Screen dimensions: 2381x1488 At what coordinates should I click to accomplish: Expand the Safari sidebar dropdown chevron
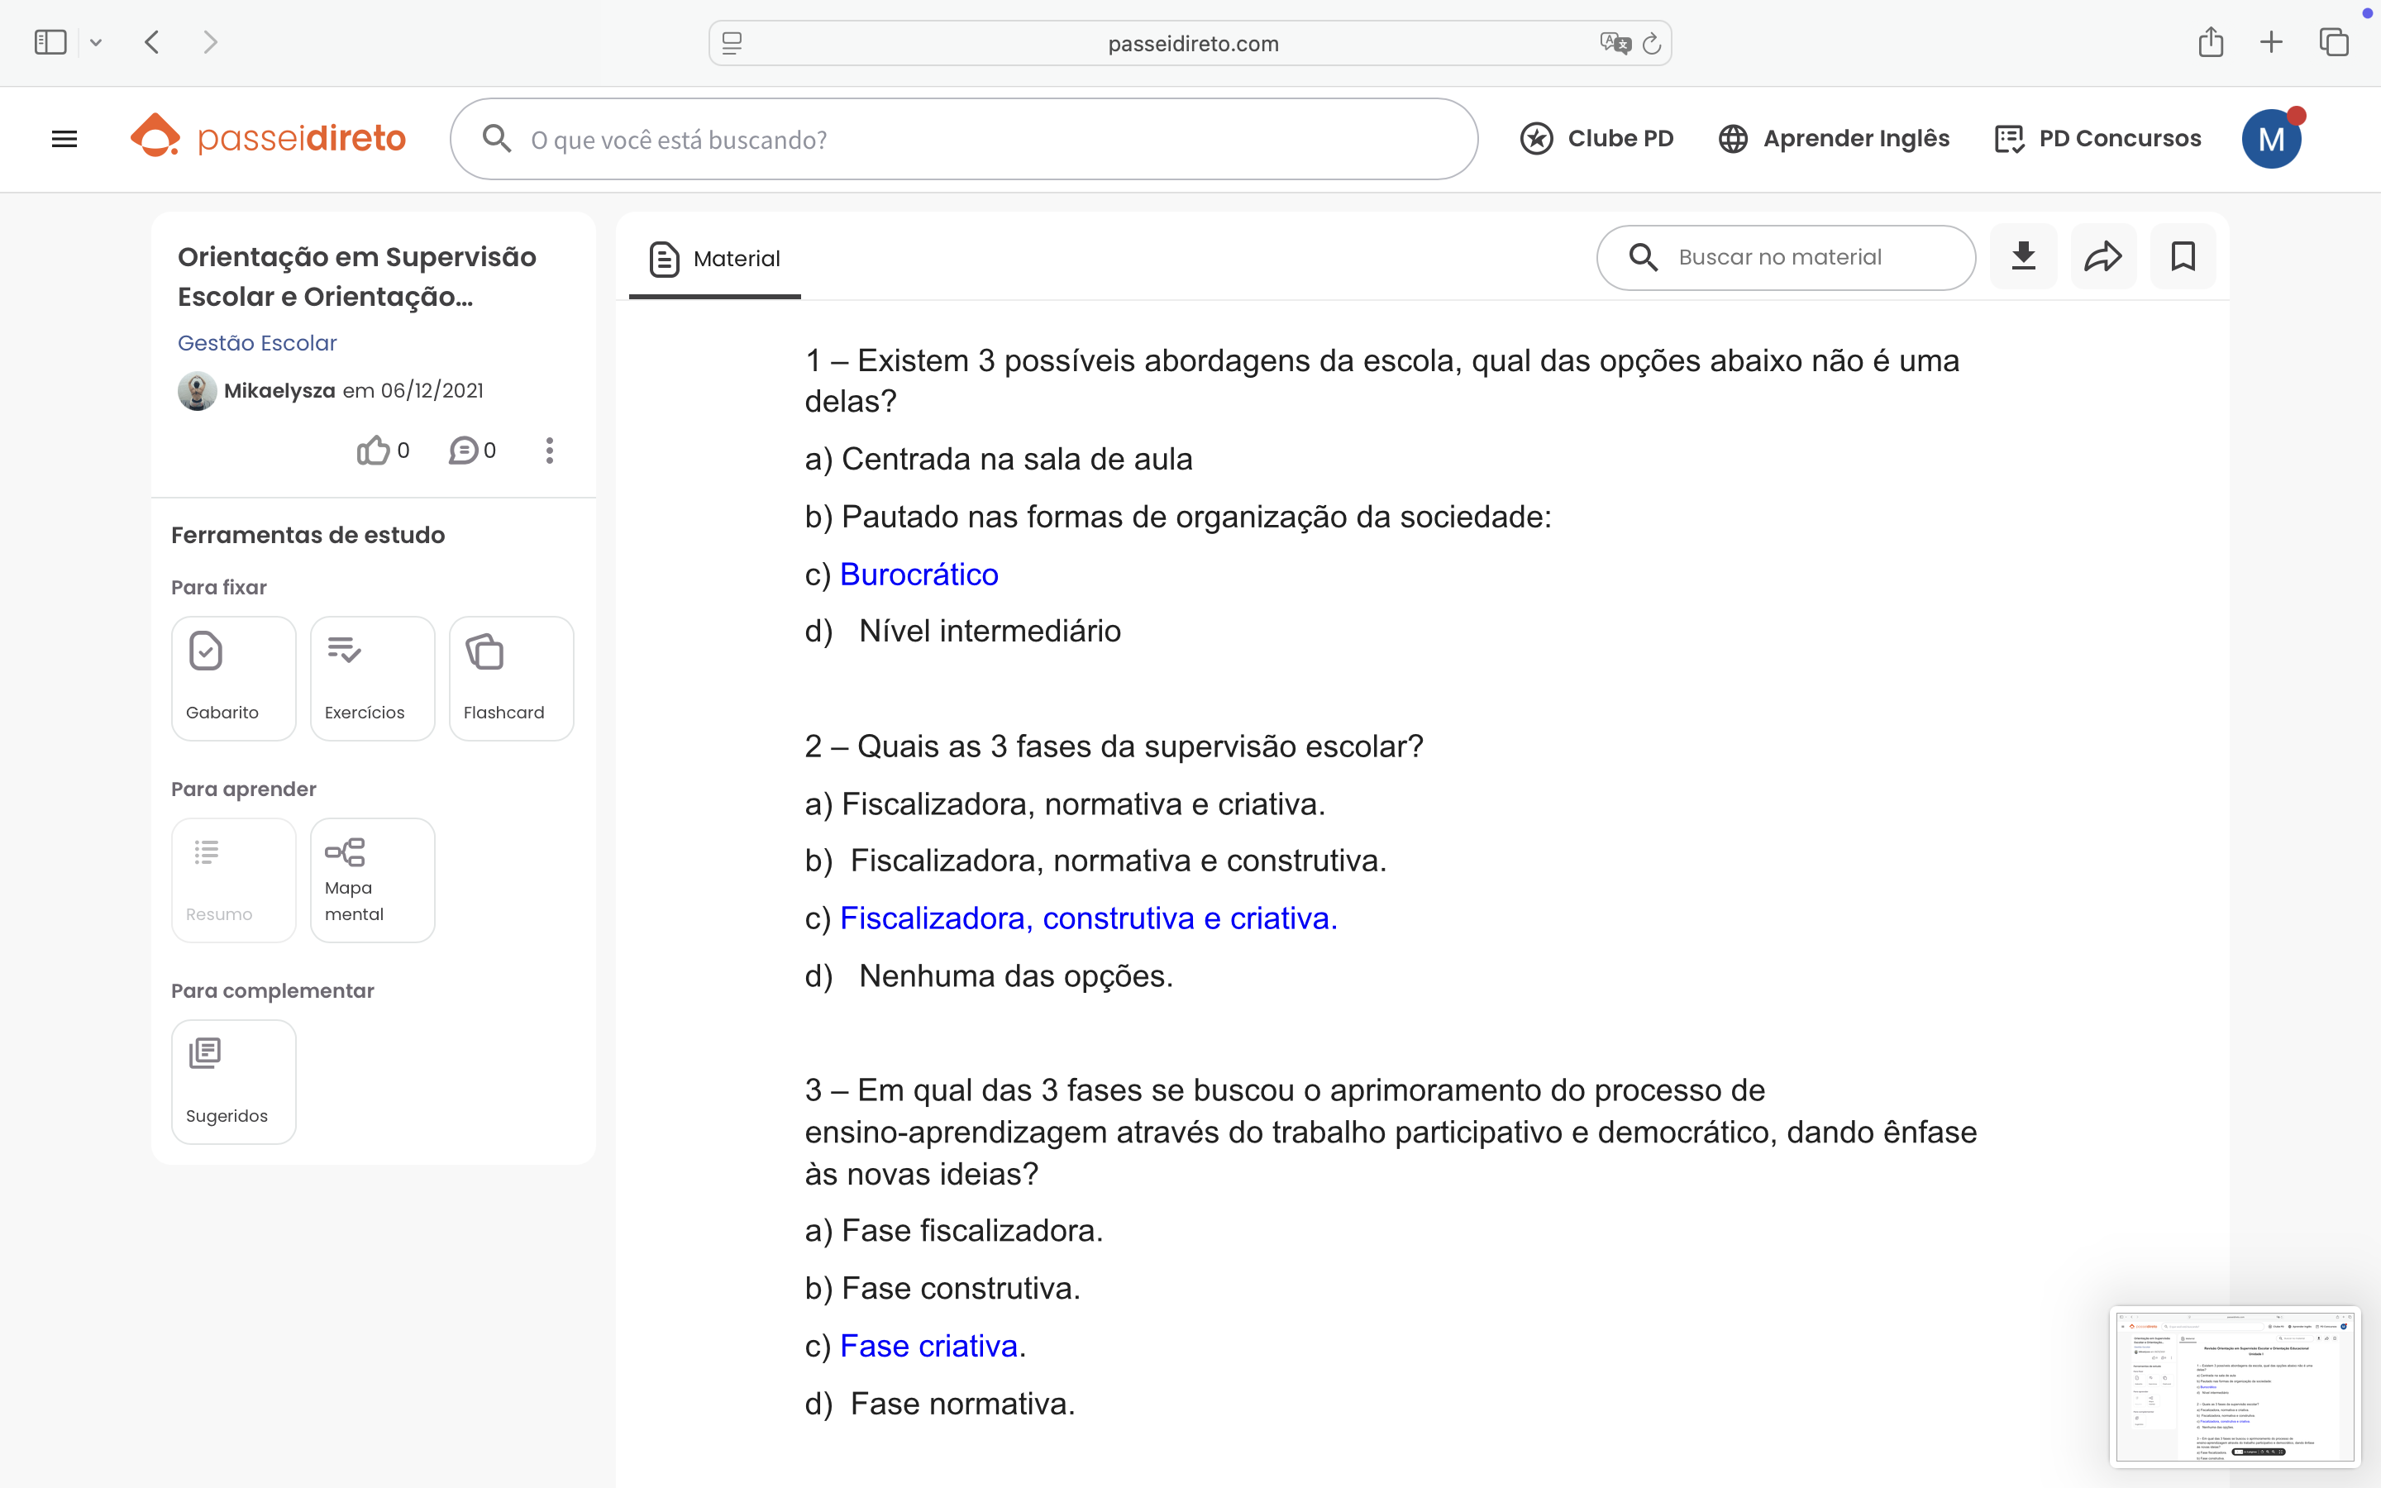[x=95, y=42]
